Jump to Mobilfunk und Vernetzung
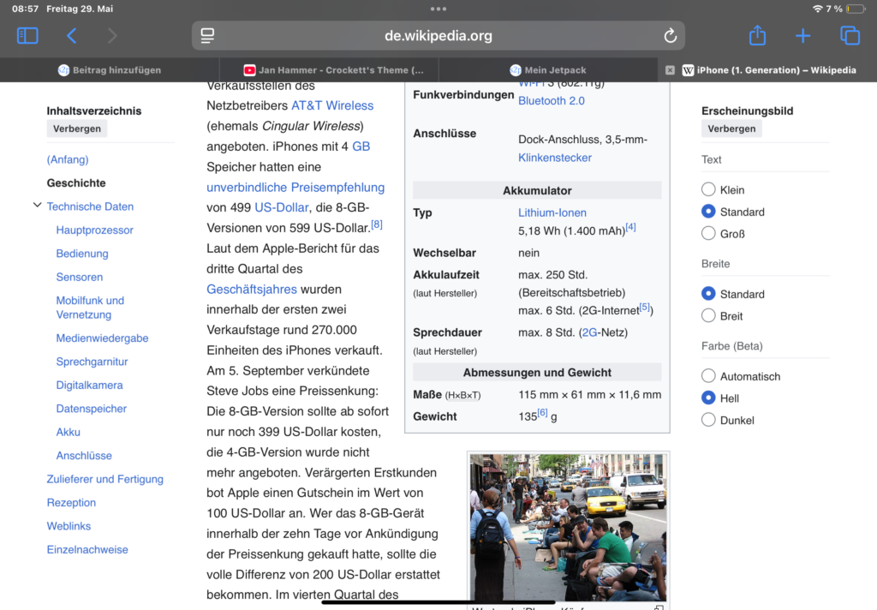The image size is (877, 610). coord(90,308)
